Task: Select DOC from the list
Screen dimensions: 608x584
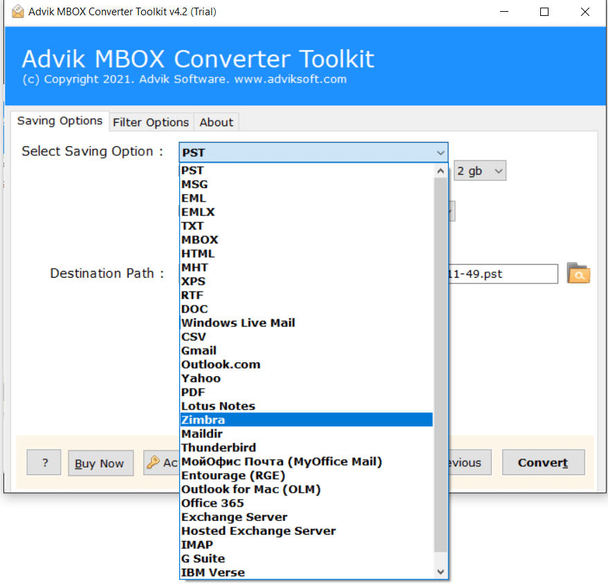Action: [x=306, y=309]
